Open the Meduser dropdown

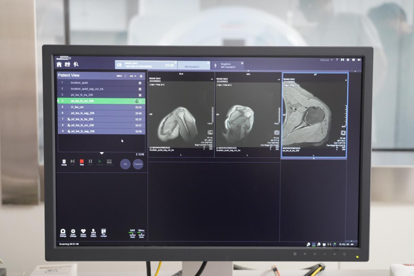coord(326,60)
